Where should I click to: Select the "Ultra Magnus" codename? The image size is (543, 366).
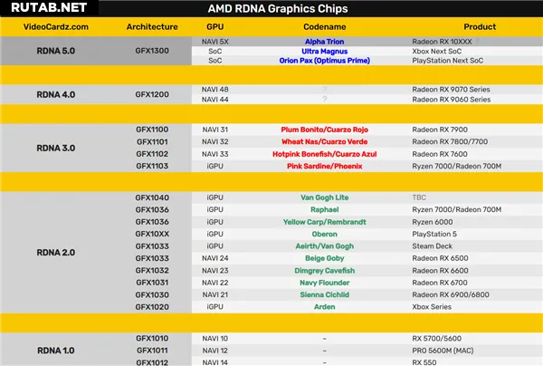[325, 52]
